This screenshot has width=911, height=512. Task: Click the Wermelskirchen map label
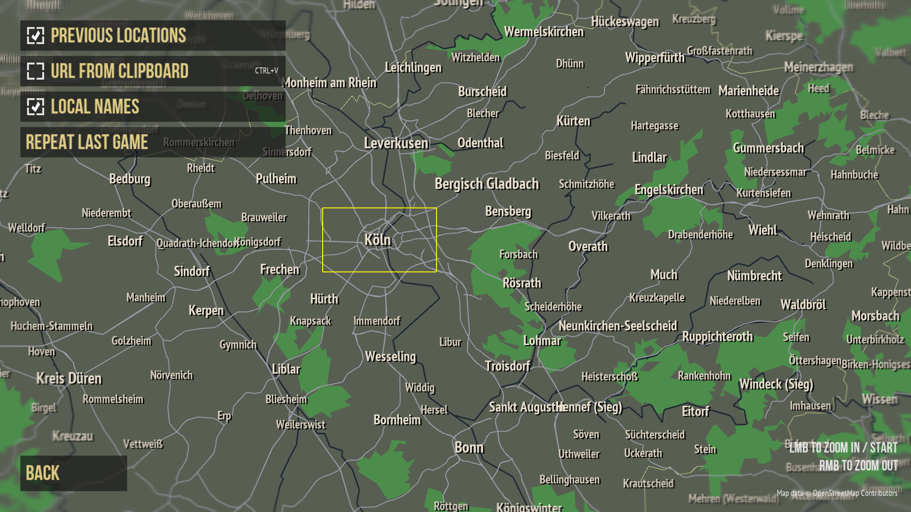pos(544,32)
